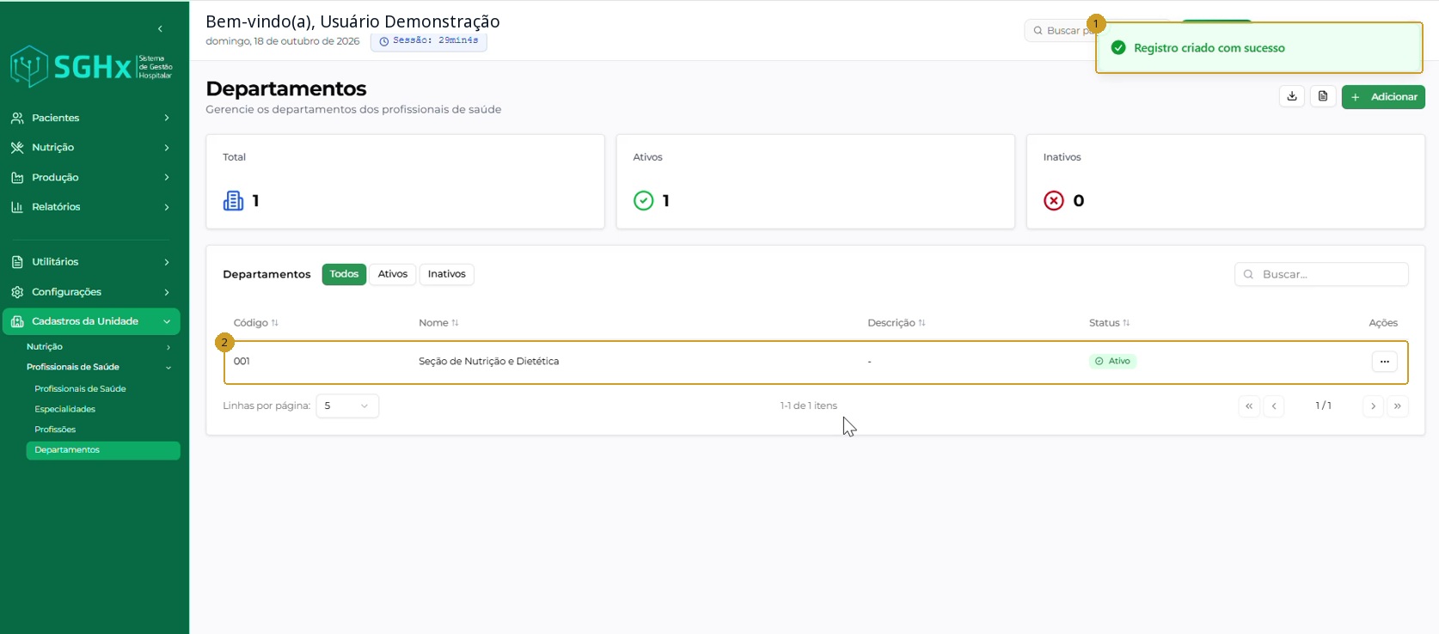
Task: Go to the first page of results
Action: (1249, 406)
